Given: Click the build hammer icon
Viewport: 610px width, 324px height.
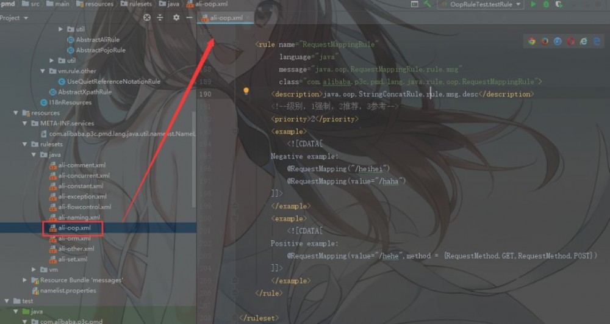Looking at the screenshot, I should tap(428, 4).
